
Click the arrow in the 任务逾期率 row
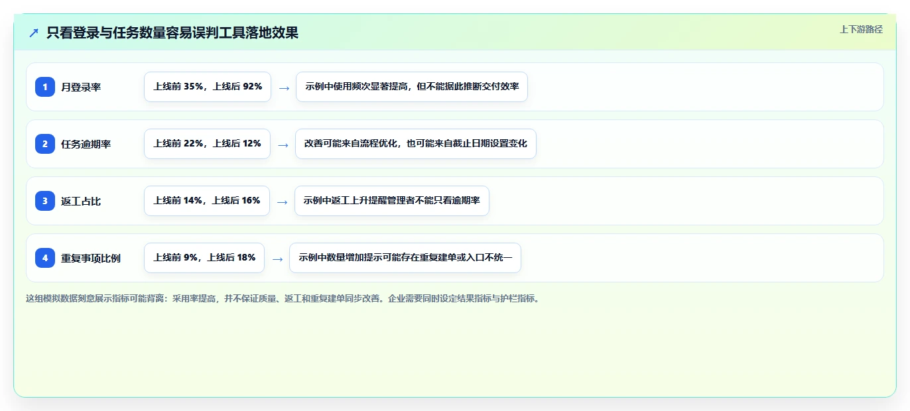pos(283,145)
